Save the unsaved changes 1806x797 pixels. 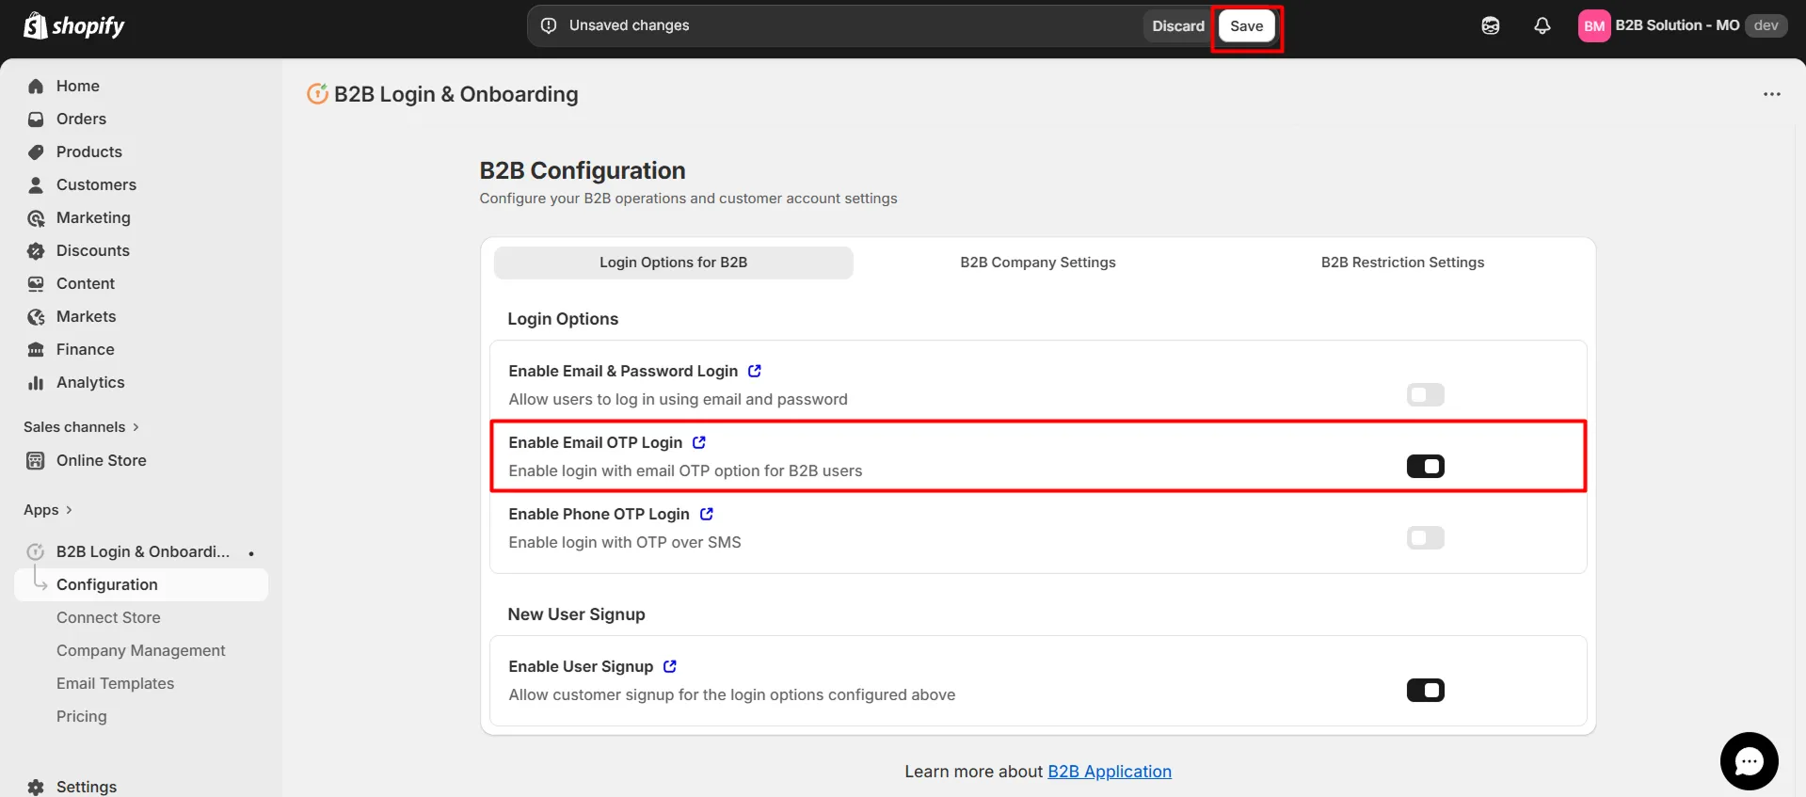coord(1246,26)
